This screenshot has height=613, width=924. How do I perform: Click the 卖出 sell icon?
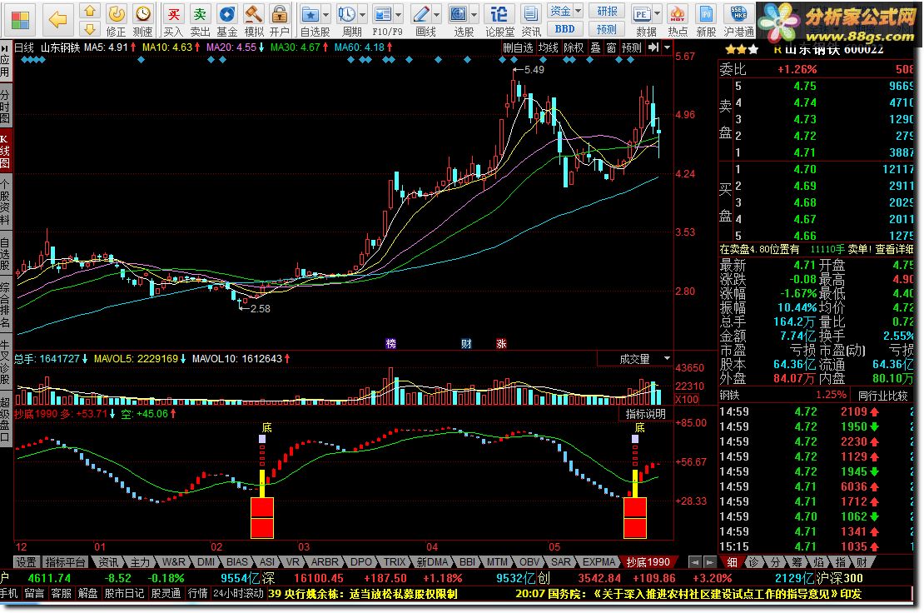click(x=200, y=21)
